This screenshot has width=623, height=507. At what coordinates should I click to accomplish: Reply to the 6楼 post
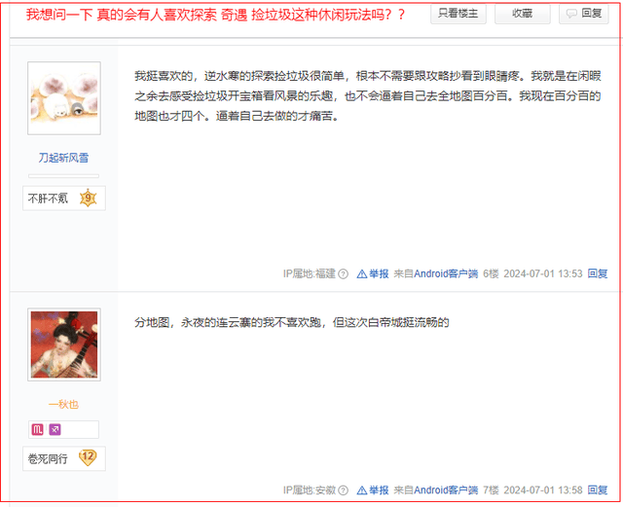(x=598, y=273)
